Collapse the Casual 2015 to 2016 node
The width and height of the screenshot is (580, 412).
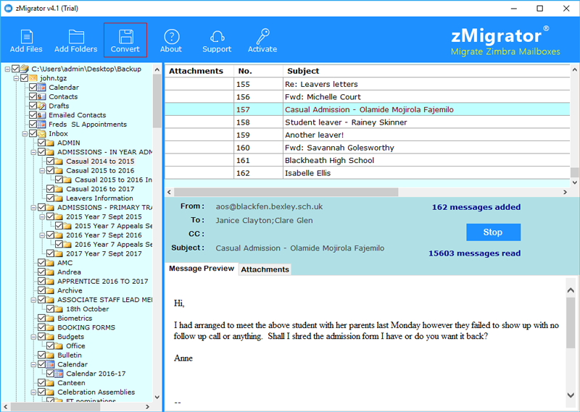[x=42, y=171]
